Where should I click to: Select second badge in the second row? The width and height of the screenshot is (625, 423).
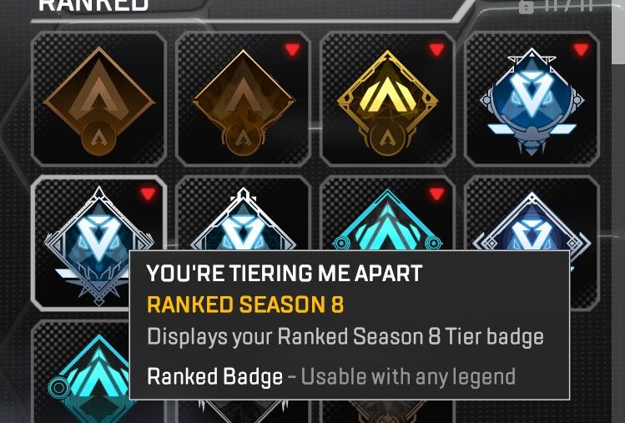pos(243,214)
